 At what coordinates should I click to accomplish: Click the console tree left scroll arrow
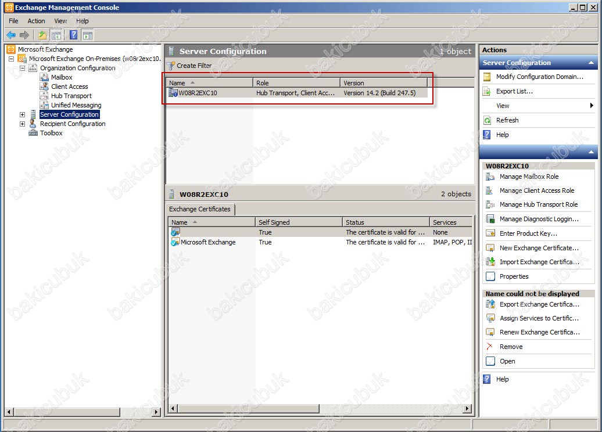(9, 412)
